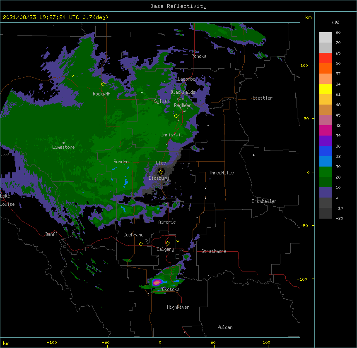
Task: Click the yellow diamond marker above RockyMH
Action: tap(104, 84)
